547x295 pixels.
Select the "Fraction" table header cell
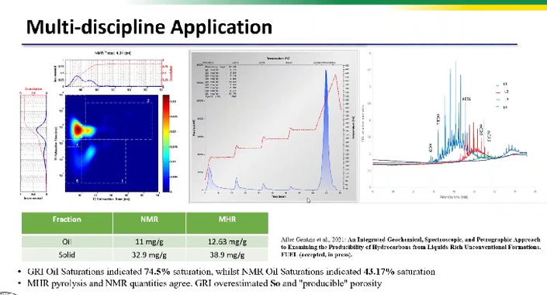click(x=67, y=223)
